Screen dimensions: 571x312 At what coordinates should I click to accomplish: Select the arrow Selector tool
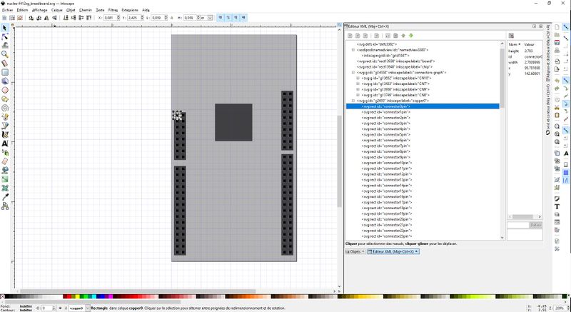(5, 26)
